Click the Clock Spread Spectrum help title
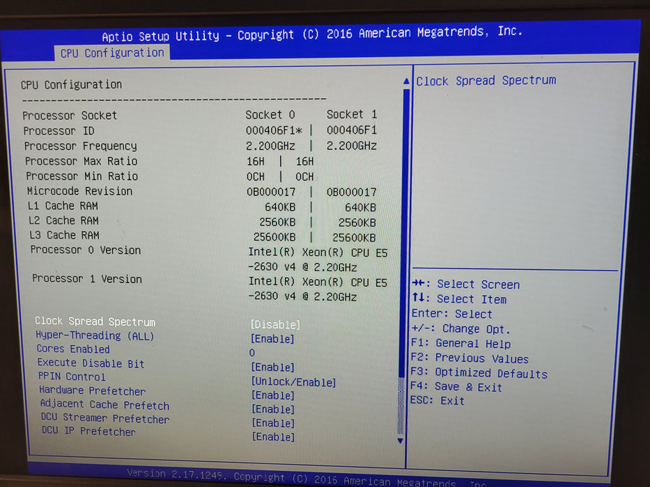Viewport: 650px width, 487px height. click(486, 80)
